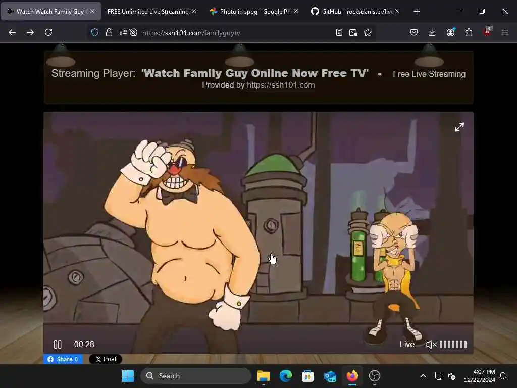This screenshot has width=517, height=388.
Task: Click the autoplay blocked icon
Action: point(133,32)
